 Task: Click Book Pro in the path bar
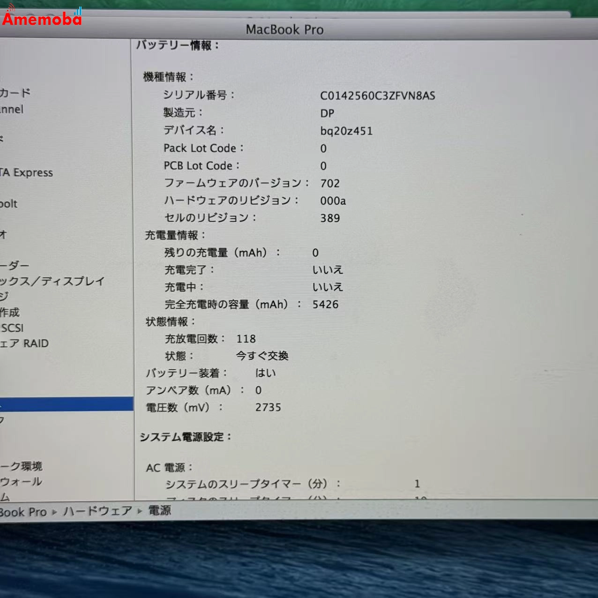[23, 512]
